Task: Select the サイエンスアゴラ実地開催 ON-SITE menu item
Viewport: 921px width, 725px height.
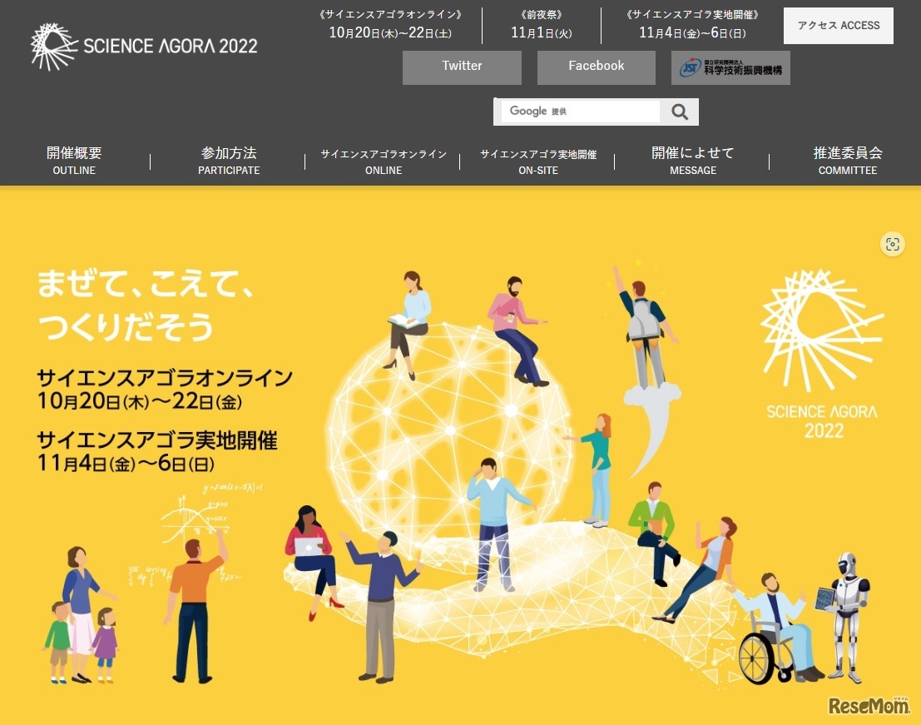Action: click(537, 161)
